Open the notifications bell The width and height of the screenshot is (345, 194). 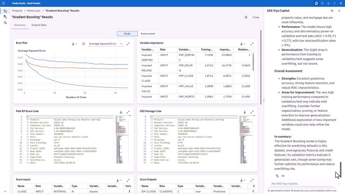pyautogui.click(x=328, y=4)
